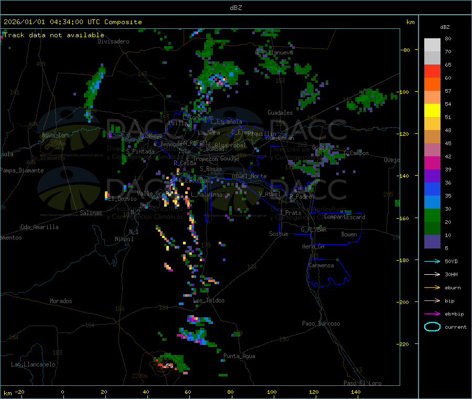Select the white 70-80 dBZ swatch

[432, 45]
